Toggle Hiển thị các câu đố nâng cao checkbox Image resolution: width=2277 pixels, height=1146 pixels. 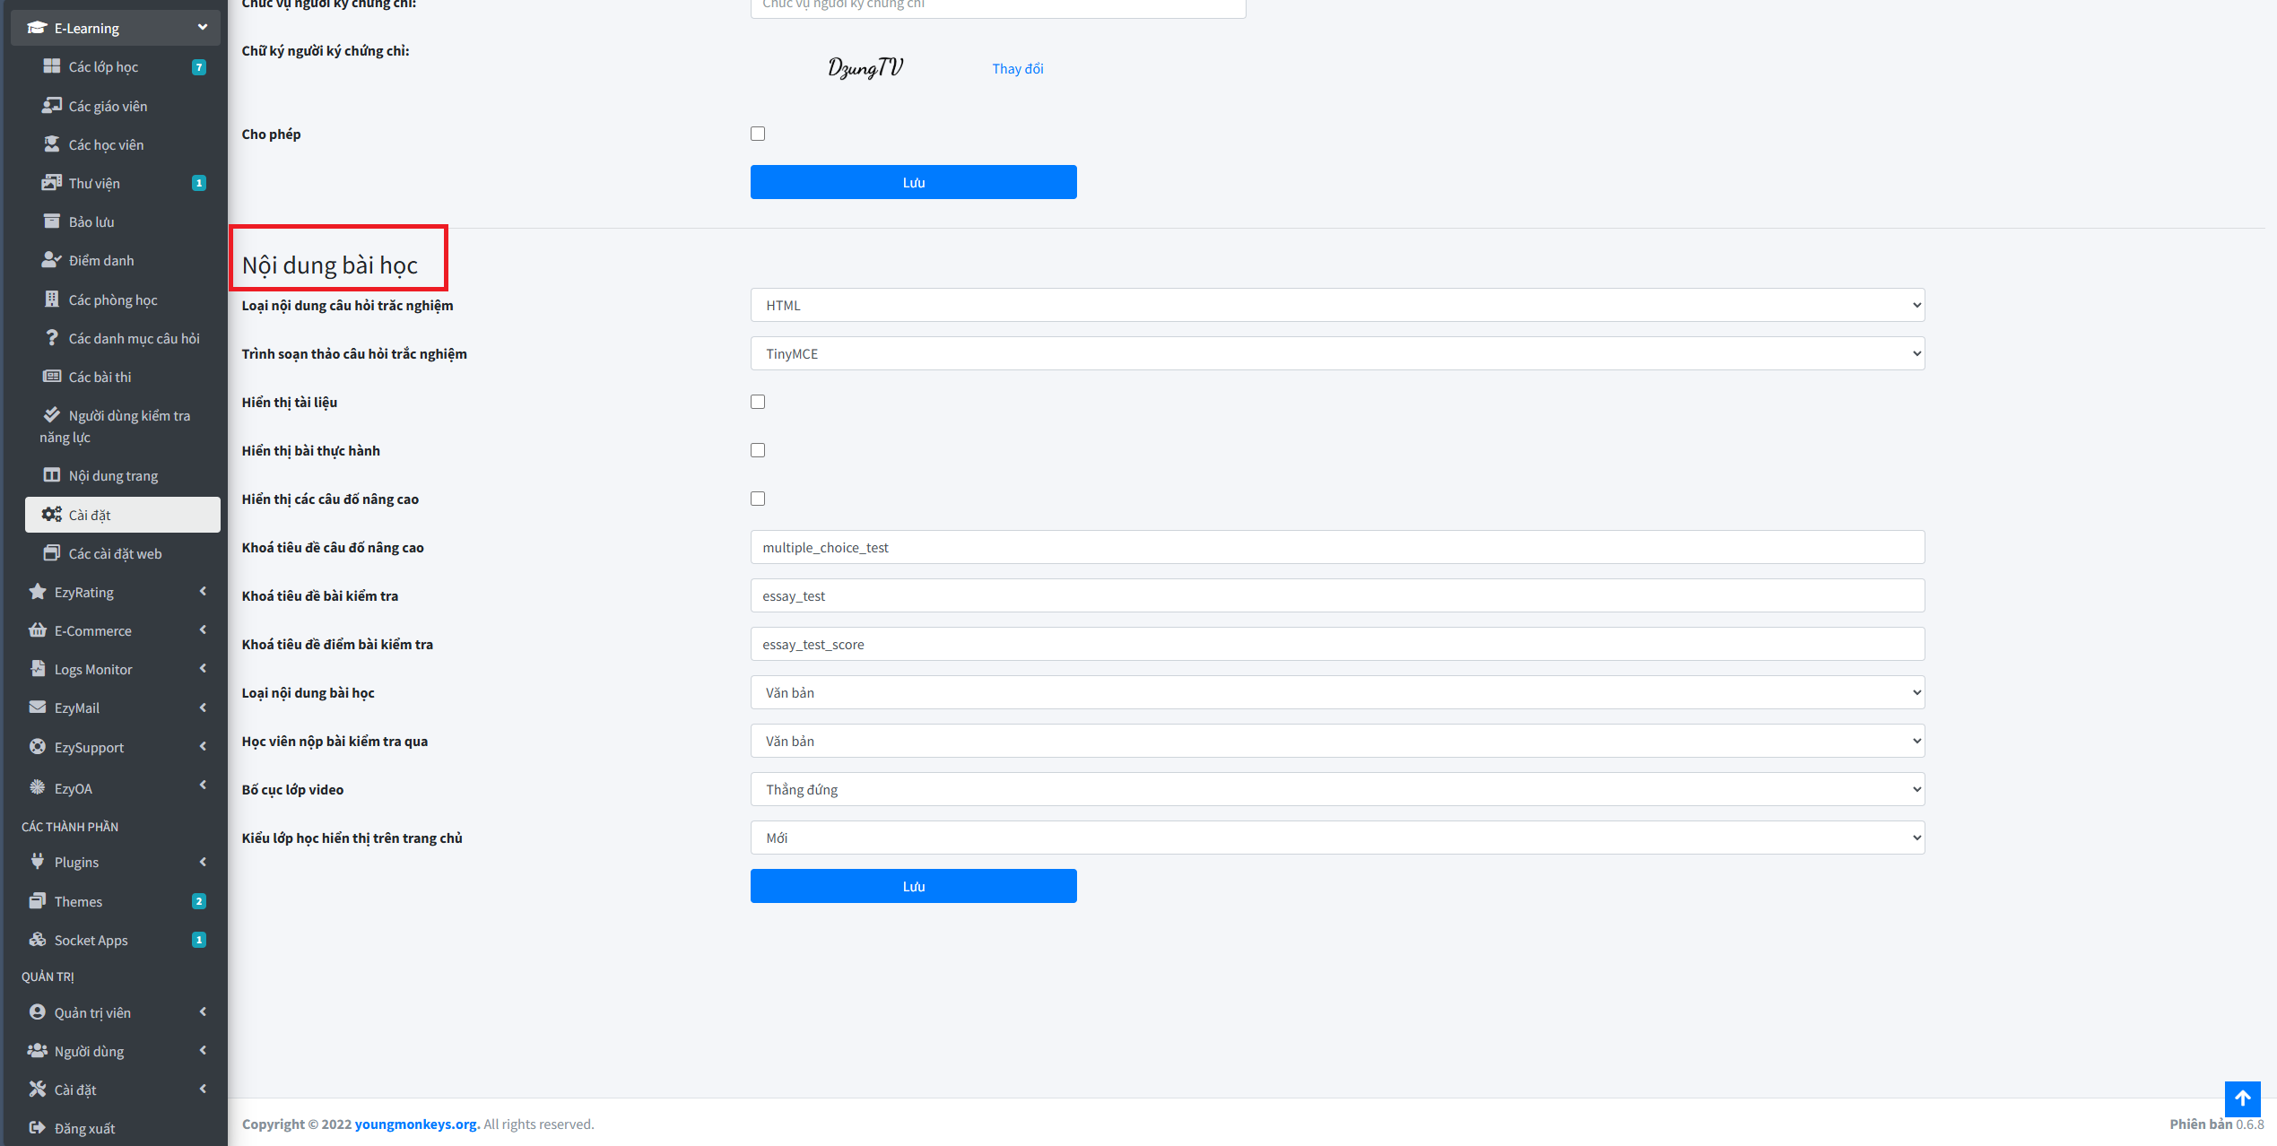(x=758, y=499)
